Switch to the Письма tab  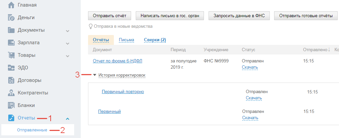(126, 40)
